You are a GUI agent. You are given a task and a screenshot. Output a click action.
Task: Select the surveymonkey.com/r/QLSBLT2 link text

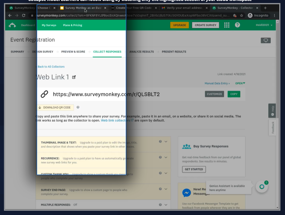106,94
